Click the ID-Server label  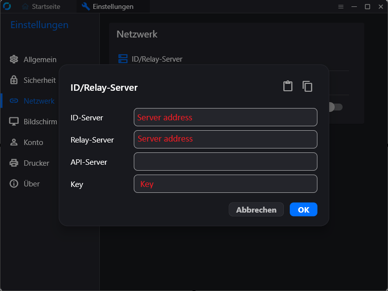click(x=86, y=118)
